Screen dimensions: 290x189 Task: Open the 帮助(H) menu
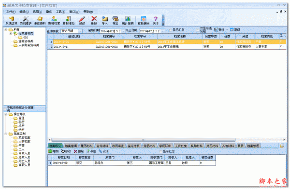point(88,12)
